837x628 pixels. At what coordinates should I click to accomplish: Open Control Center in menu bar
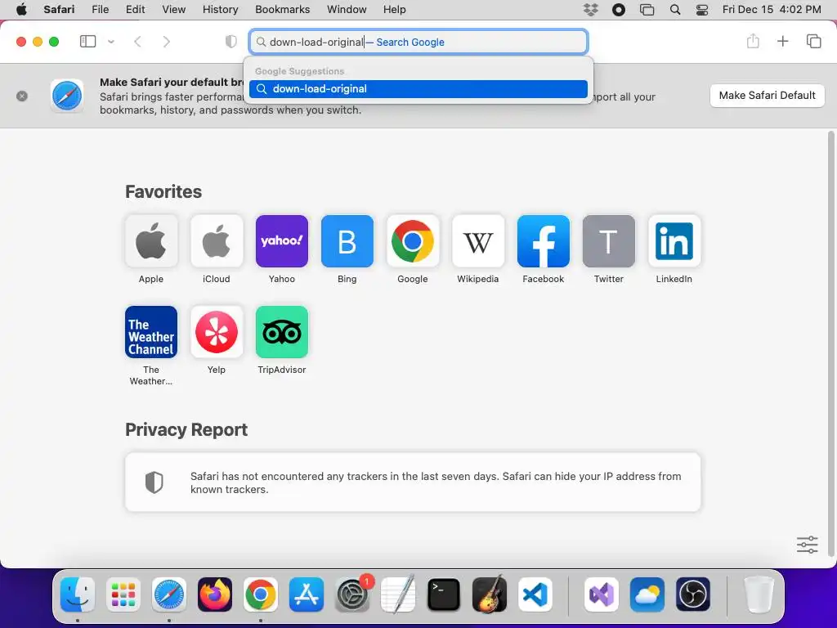coord(702,10)
